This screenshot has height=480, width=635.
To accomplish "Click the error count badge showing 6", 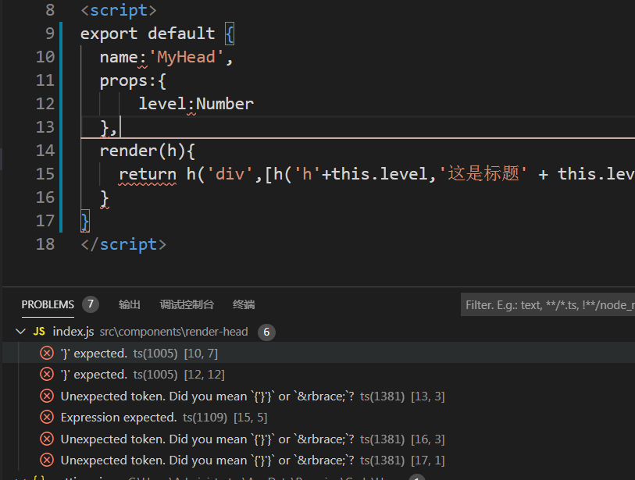I will coord(266,331).
